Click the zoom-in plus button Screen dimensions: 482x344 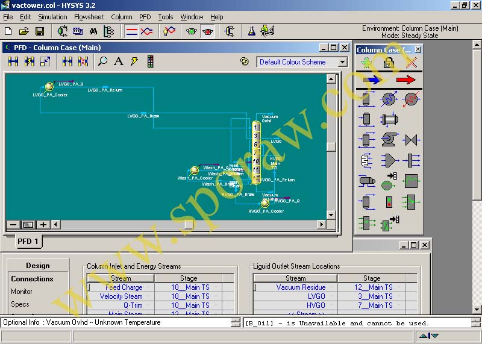43,225
